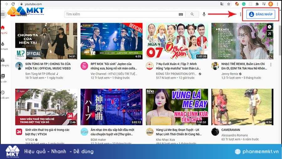Click Sơn Tùng M-TP channel avatar

[x=19, y=66]
